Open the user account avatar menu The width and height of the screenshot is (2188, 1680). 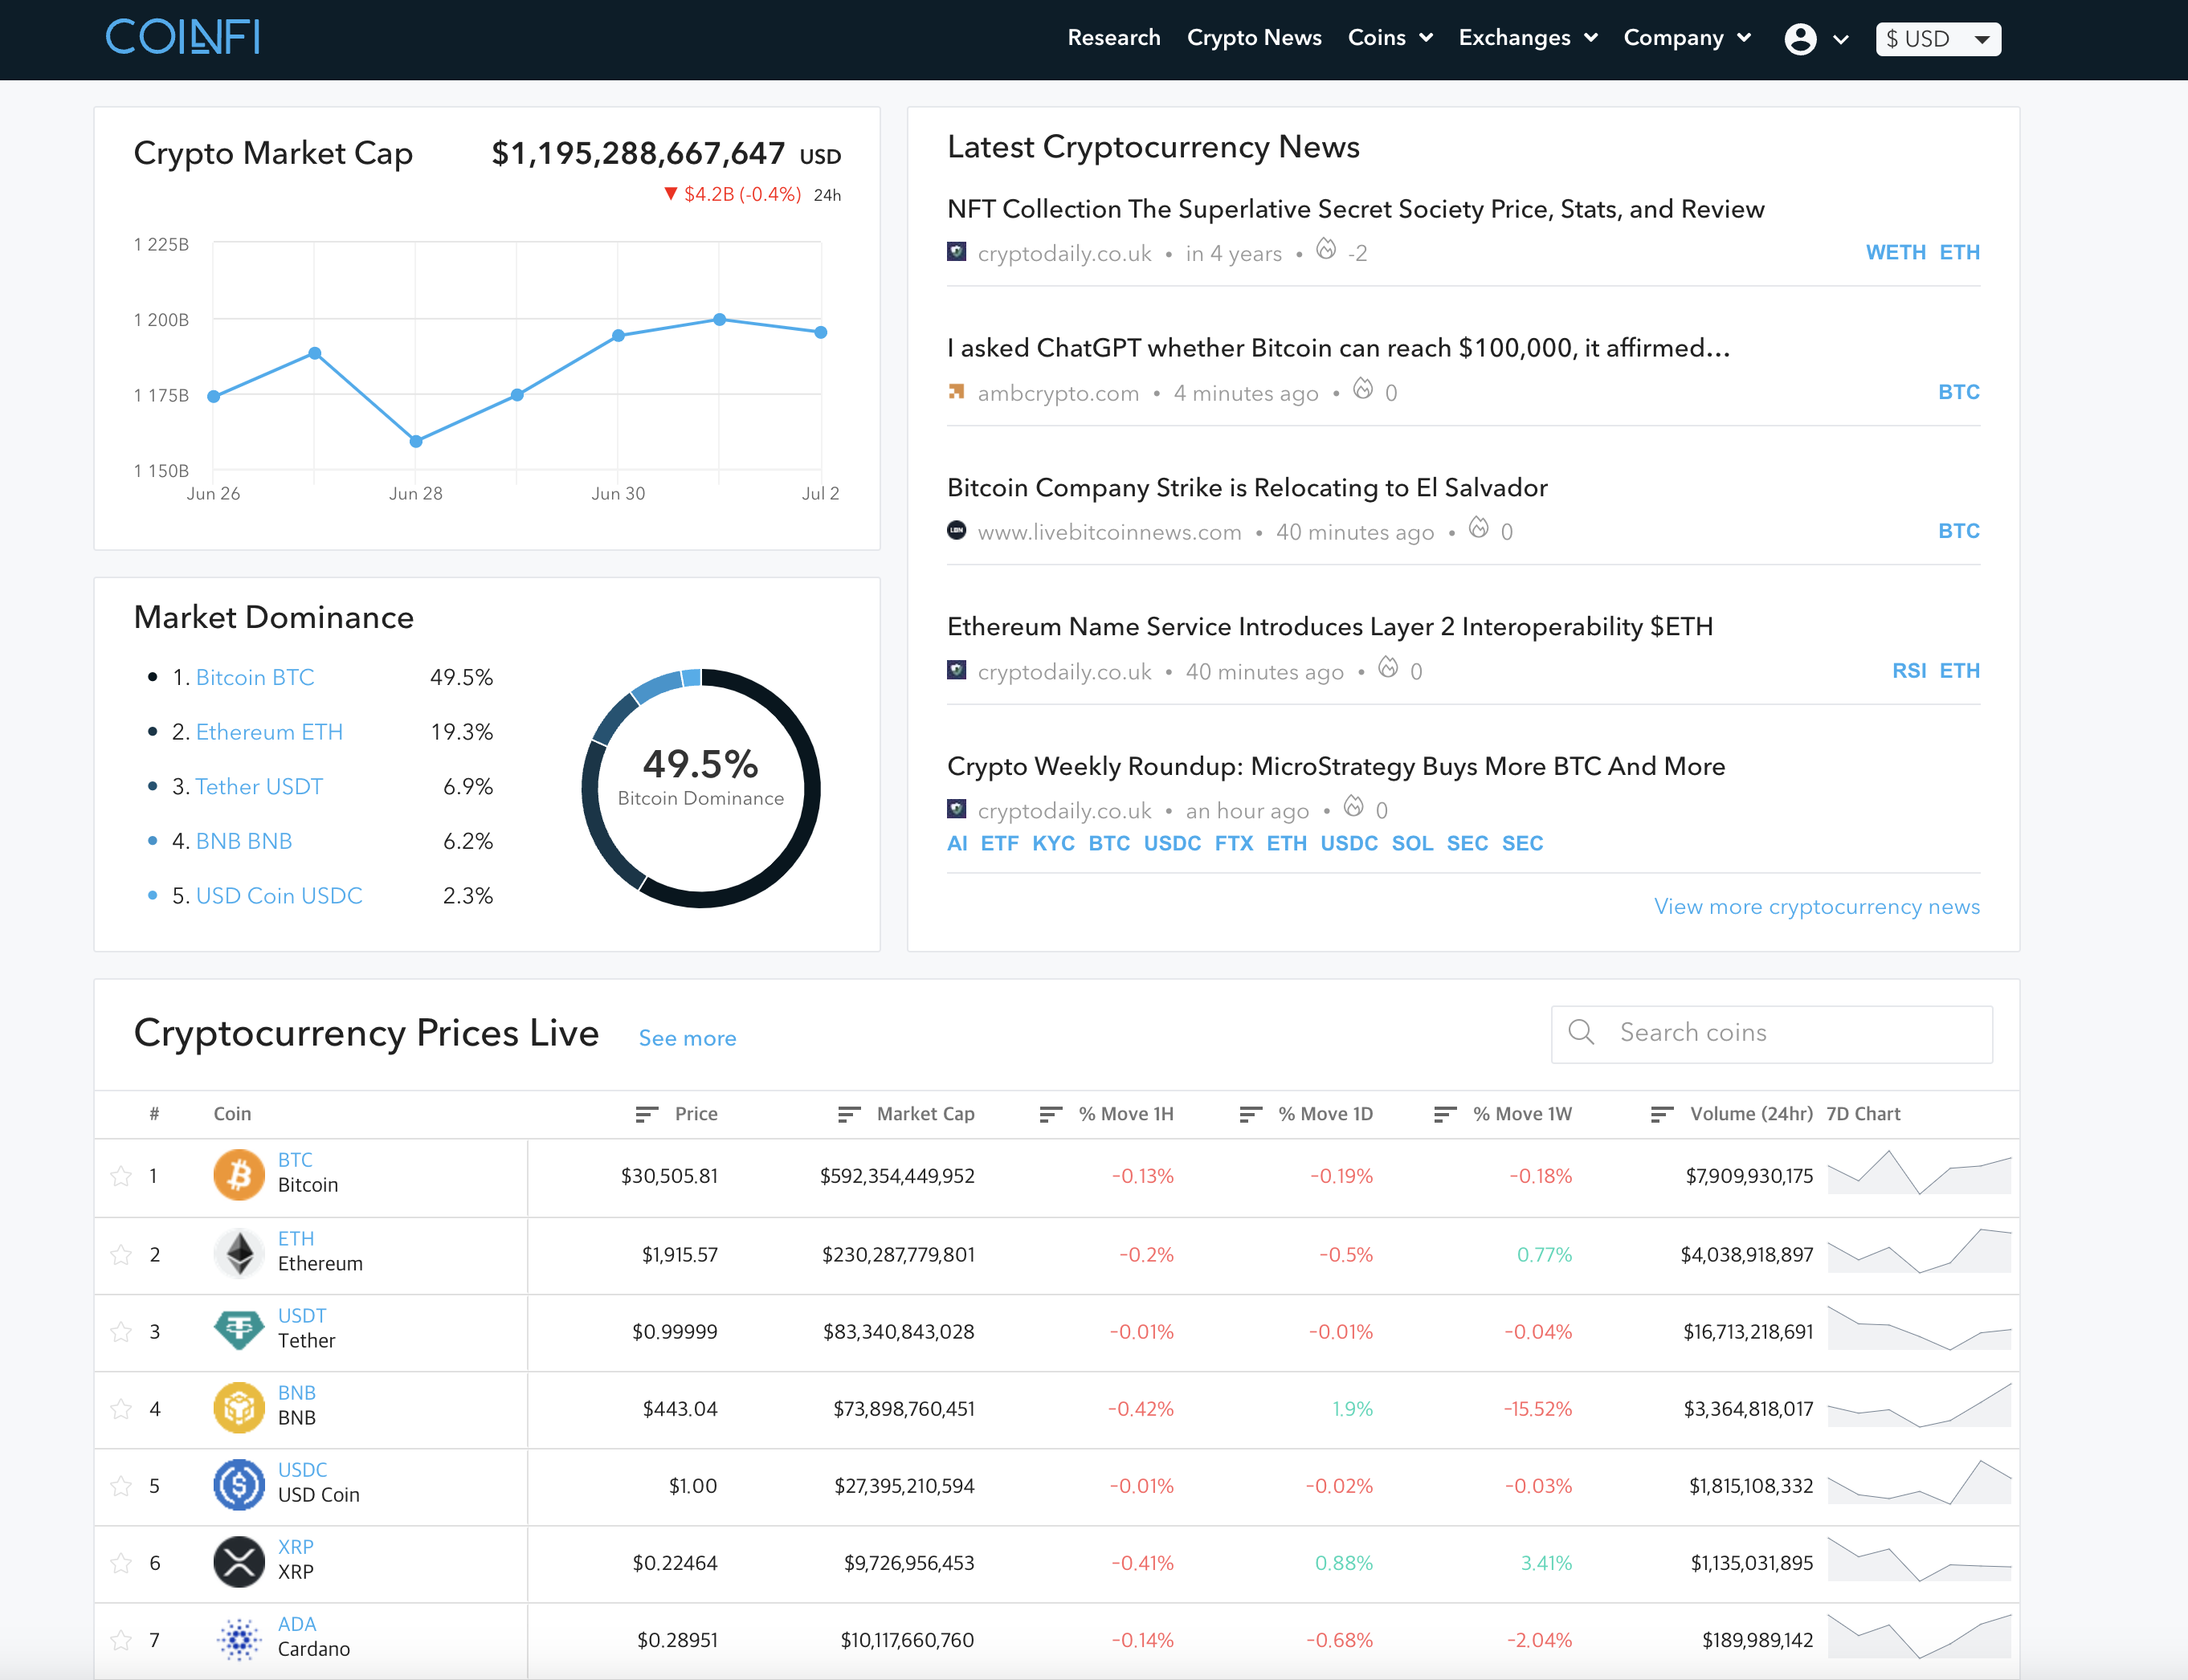[x=1800, y=39]
